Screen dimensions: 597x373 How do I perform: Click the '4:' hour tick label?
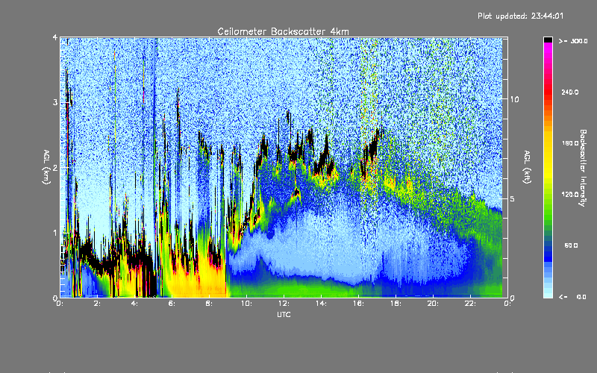134,304
